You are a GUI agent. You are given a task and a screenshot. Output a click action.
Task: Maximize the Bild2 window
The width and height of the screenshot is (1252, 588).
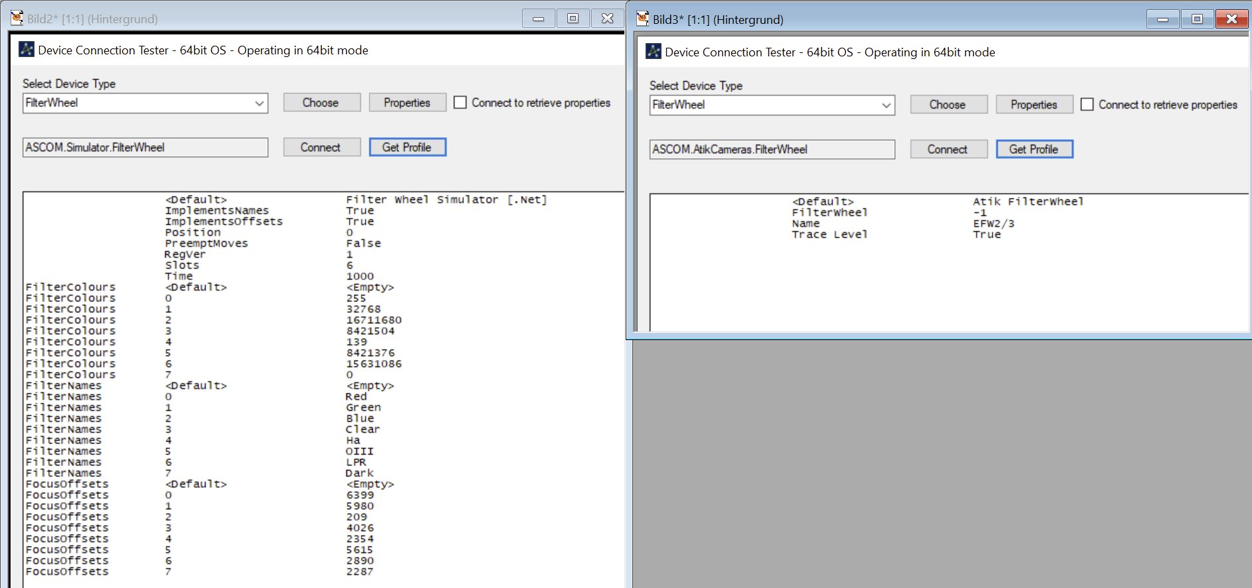point(573,19)
